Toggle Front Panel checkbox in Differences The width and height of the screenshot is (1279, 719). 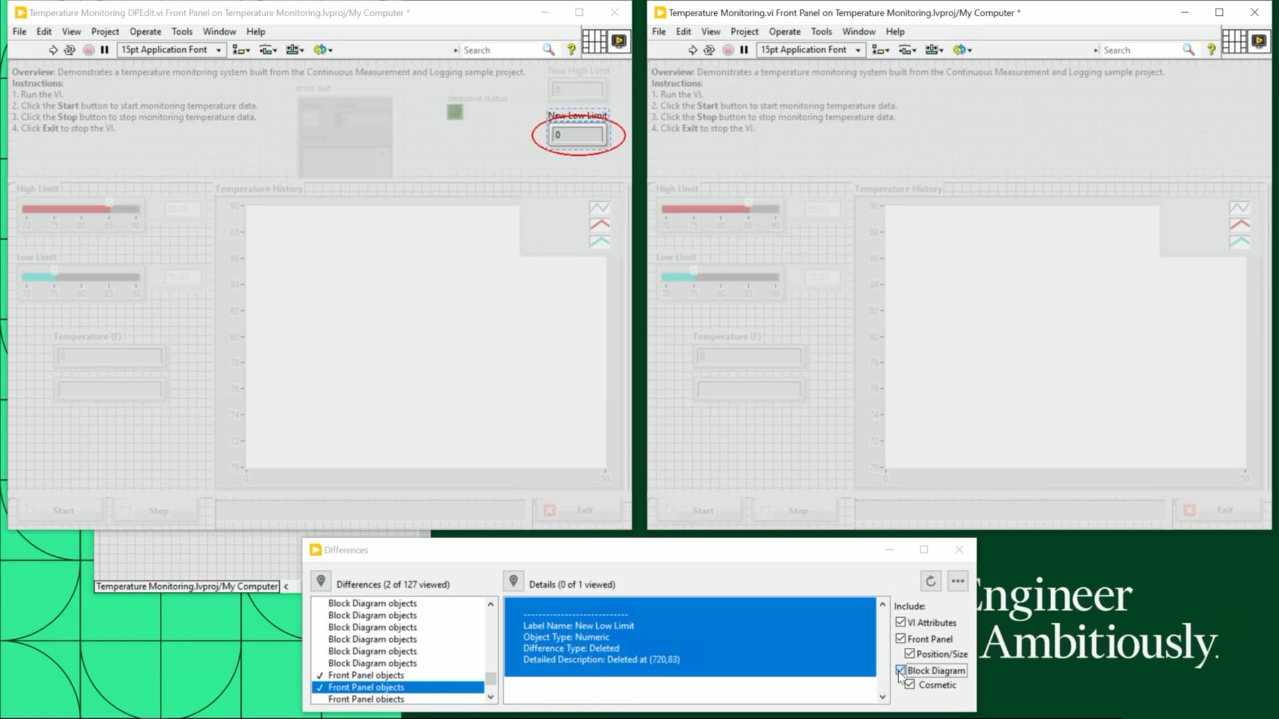click(x=901, y=638)
